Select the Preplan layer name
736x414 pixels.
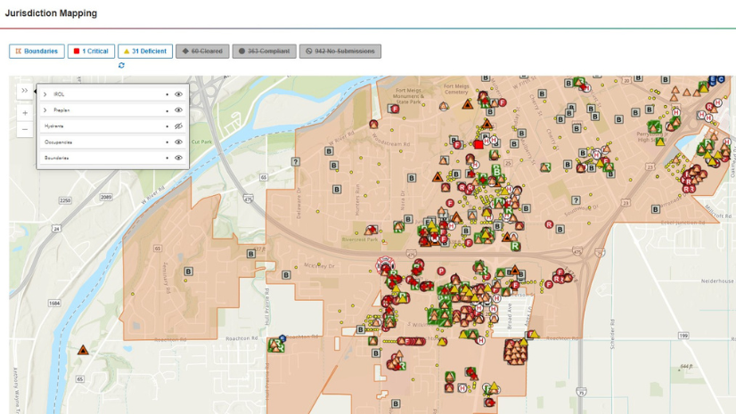(x=61, y=110)
